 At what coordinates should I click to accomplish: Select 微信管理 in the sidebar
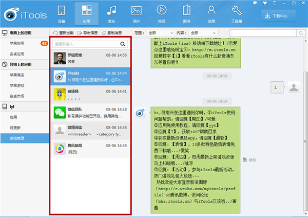click(x=18, y=138)
